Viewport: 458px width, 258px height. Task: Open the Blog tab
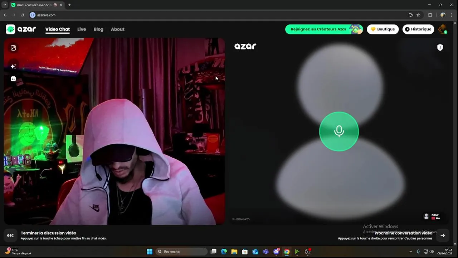click(x=98, y=29)
